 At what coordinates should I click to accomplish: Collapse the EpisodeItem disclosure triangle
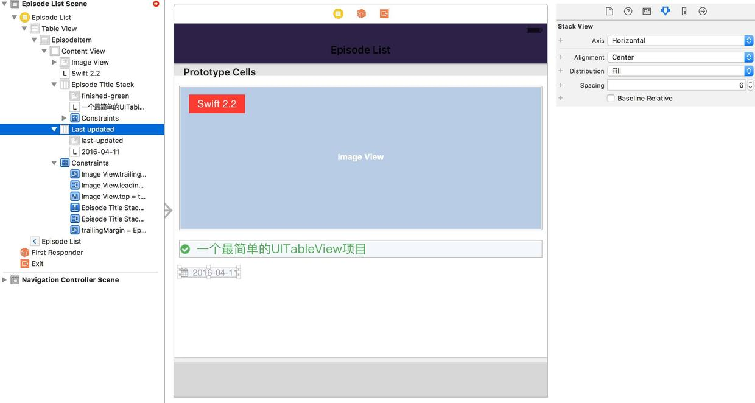coord(34,40)
